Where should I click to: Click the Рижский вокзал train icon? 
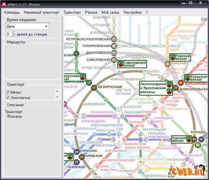173,57
